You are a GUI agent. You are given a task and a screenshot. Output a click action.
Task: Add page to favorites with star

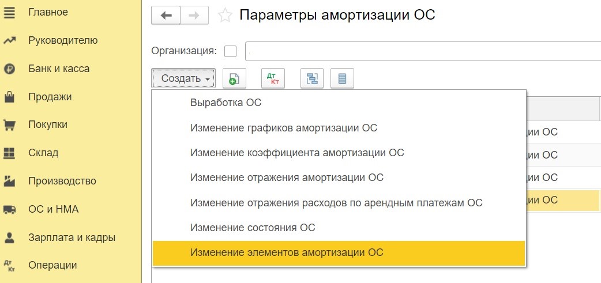click(x=225, y=16)
